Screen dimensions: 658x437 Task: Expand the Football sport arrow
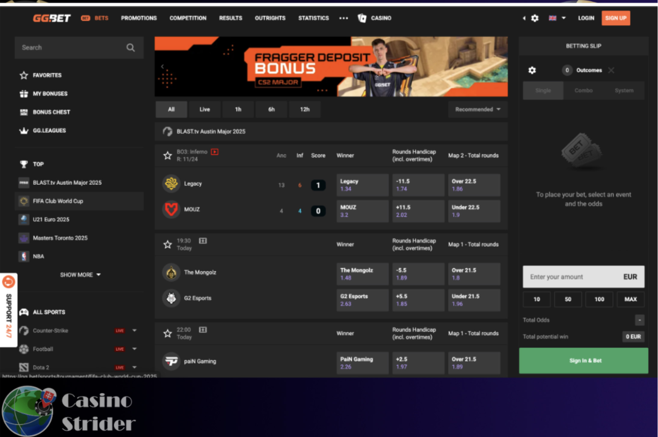pos(134,349)
